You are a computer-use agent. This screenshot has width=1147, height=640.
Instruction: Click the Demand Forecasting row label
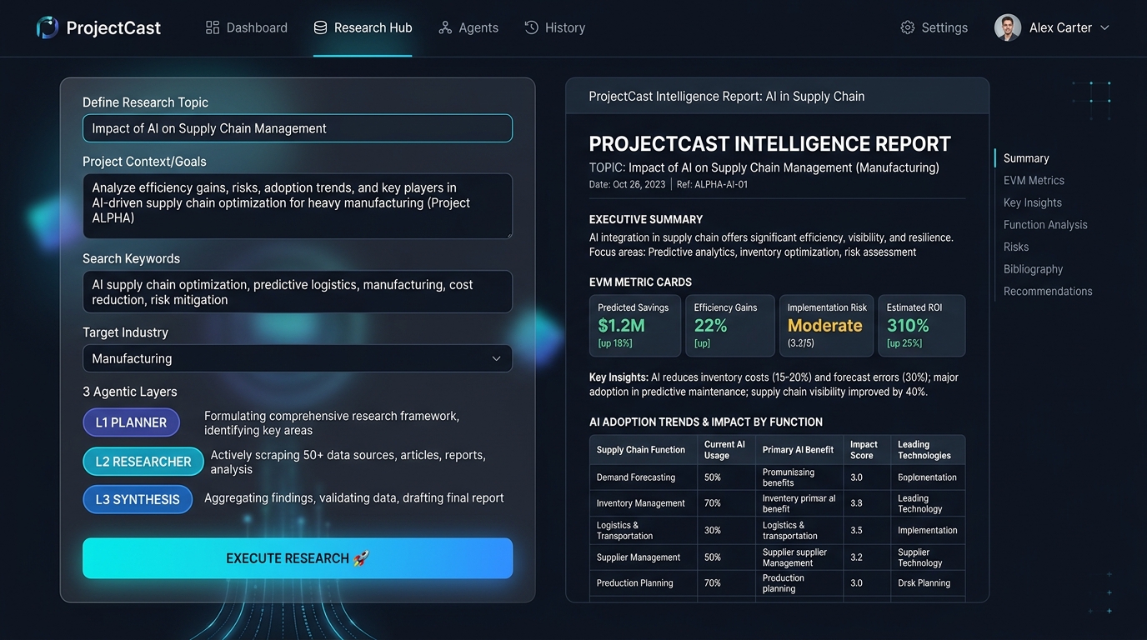pos(636,477)
